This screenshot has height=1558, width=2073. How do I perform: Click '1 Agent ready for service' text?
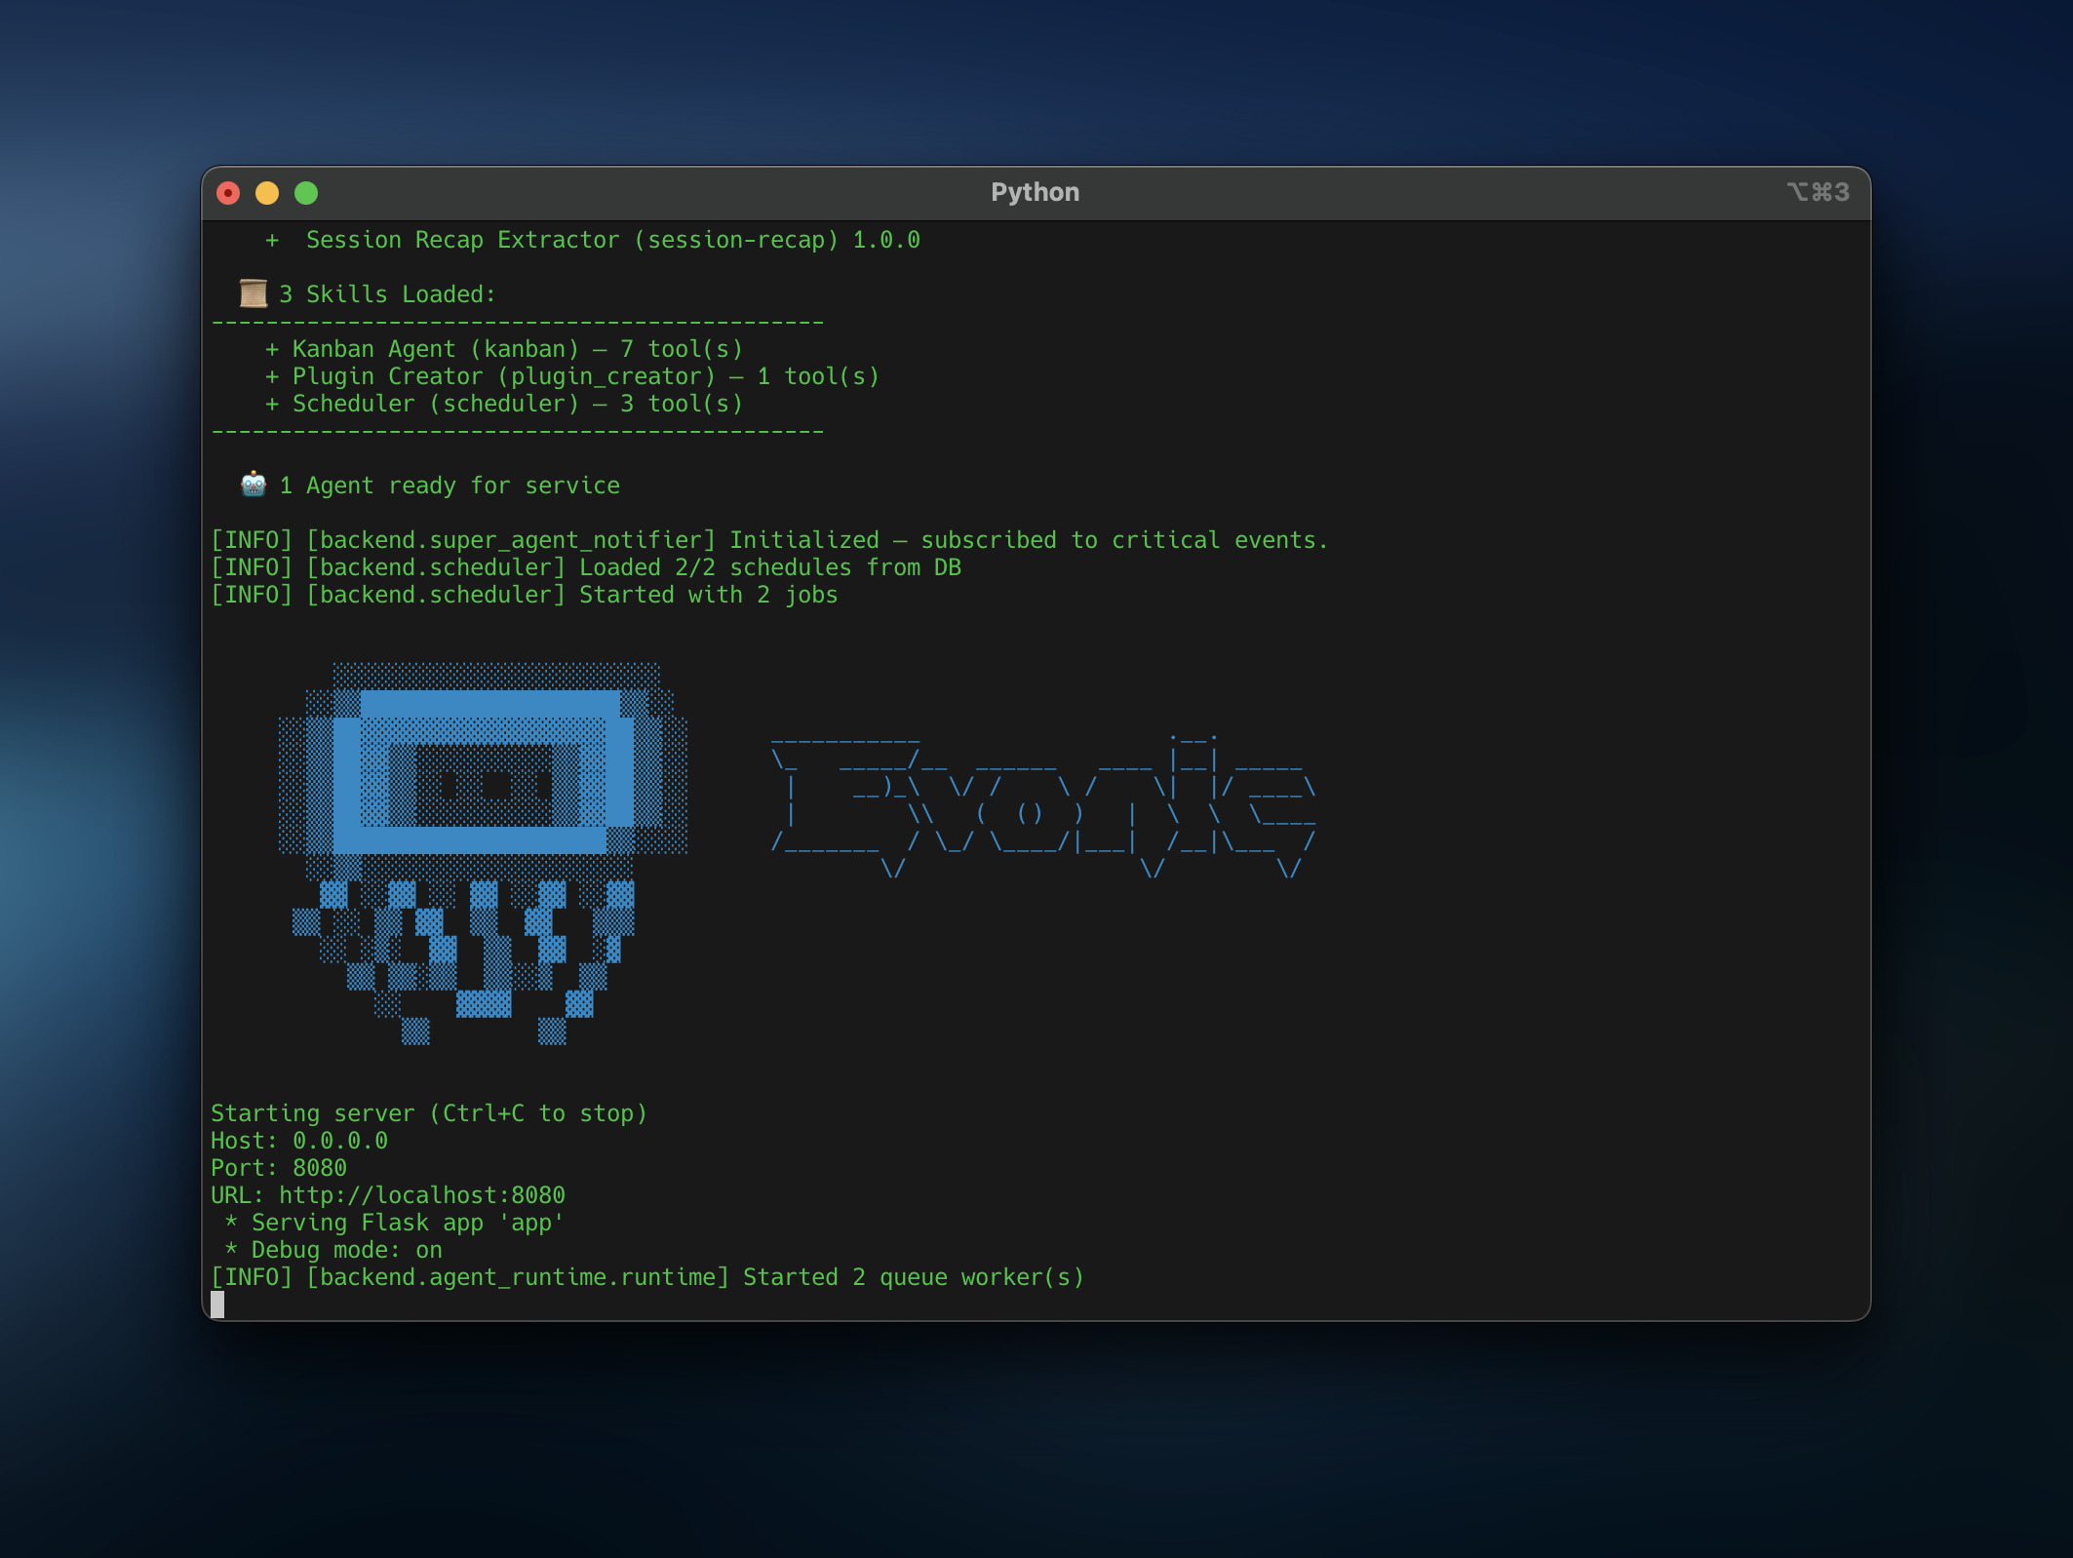450,486
